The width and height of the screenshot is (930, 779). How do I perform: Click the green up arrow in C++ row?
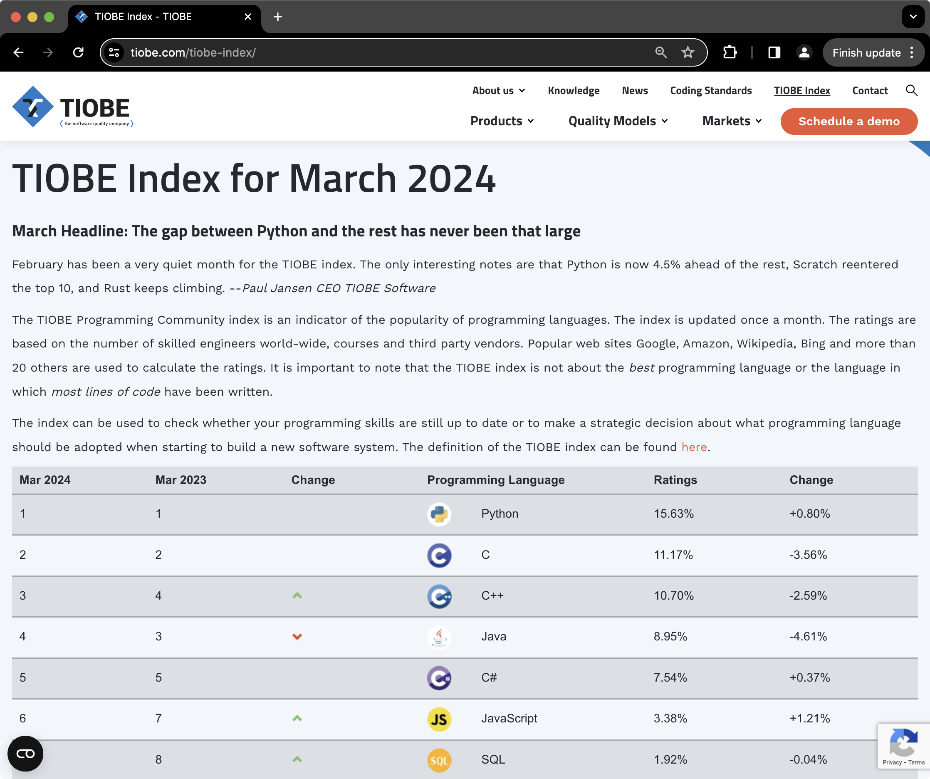click(297, 596)
